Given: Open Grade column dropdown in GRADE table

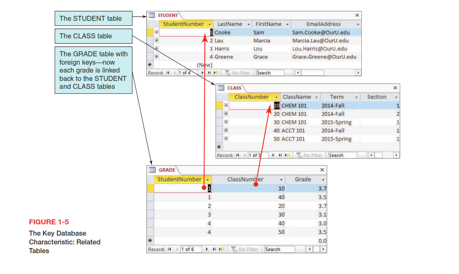Looking at the screenshot, I should click(x=323, y=180).
